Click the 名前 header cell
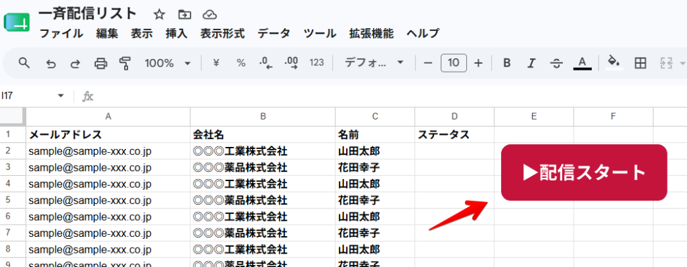Viewport: 687px width, 267px height. pyautogui.click(x=375, y=135)
